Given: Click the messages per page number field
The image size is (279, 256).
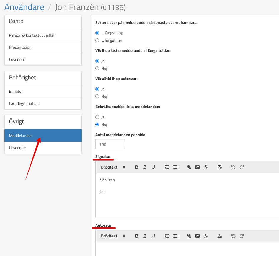Looking at the screenshot, I should tap(110, 144).
